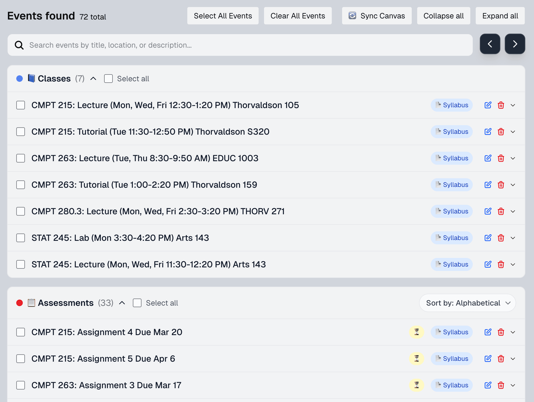The width and height of the screenshot is (534, 402).
Task: Click the Clear All Events button
Action: [298, 16]
